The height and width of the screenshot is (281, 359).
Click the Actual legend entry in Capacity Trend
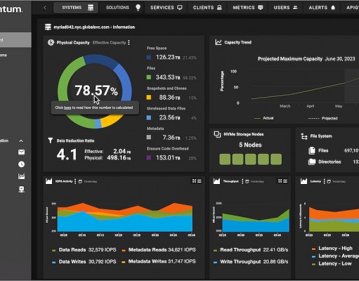tap(264, 118)
